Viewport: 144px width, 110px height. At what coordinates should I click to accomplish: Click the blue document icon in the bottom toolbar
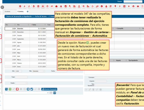tap(28, 89)
